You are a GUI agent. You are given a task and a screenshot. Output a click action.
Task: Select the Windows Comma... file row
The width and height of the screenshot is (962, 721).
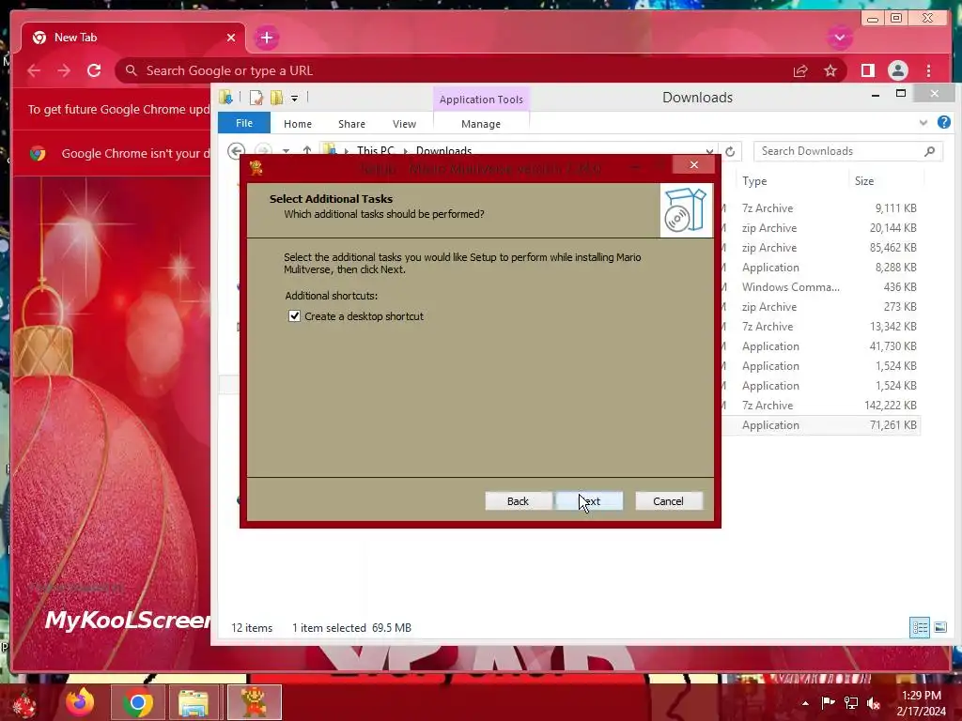[x=821, y=287]
